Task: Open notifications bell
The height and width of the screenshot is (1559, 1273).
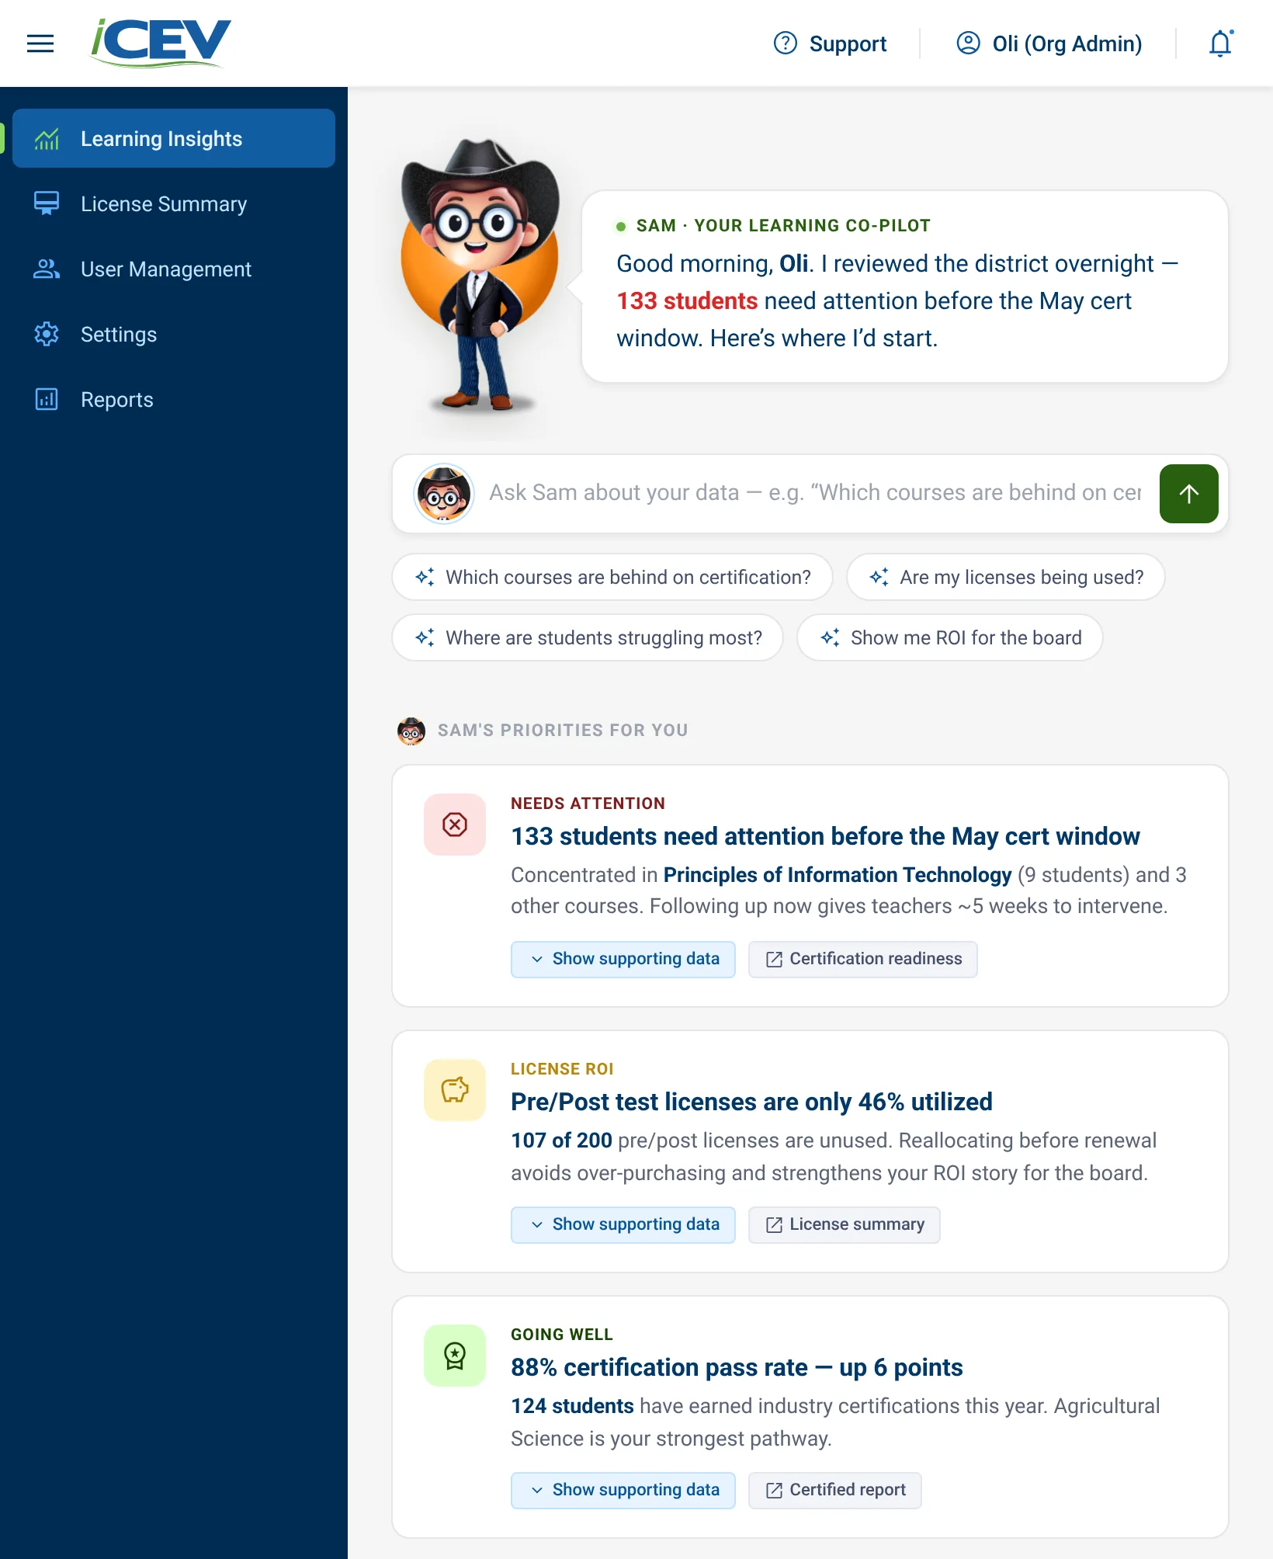Action: pos(1221,43)
